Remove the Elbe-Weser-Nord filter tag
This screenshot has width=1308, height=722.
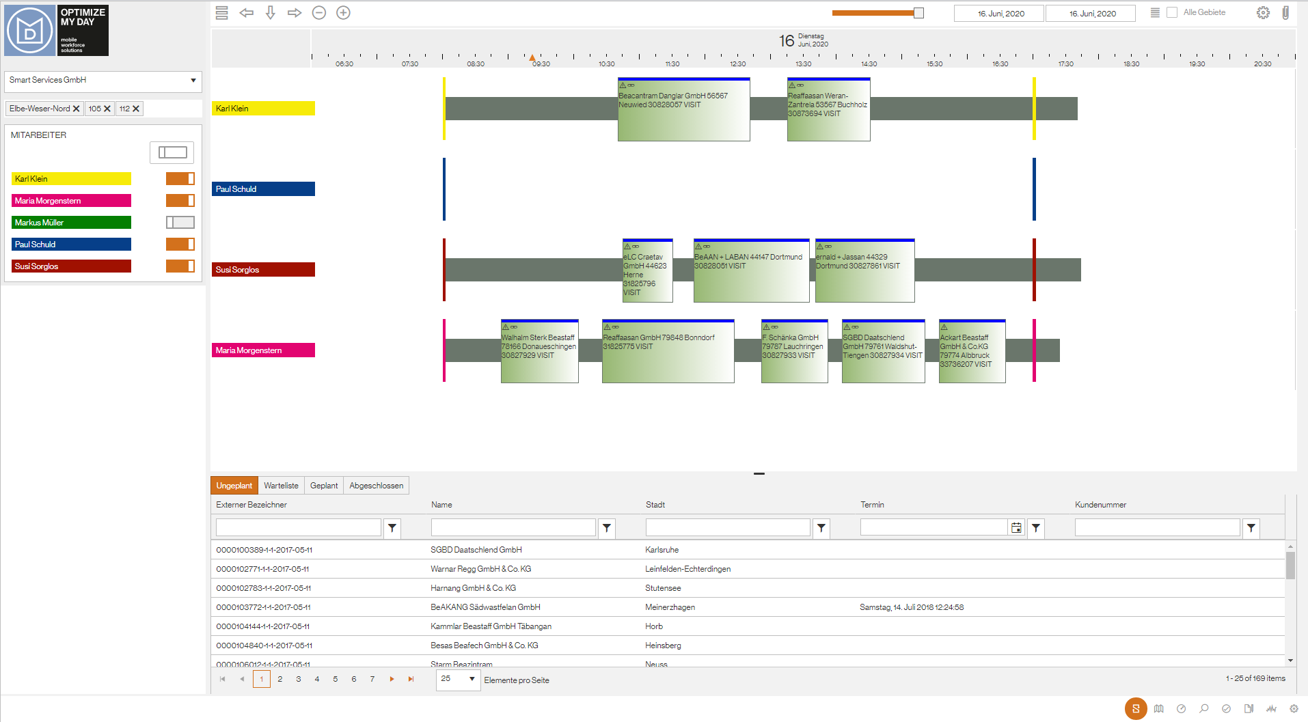pos(77,109)
